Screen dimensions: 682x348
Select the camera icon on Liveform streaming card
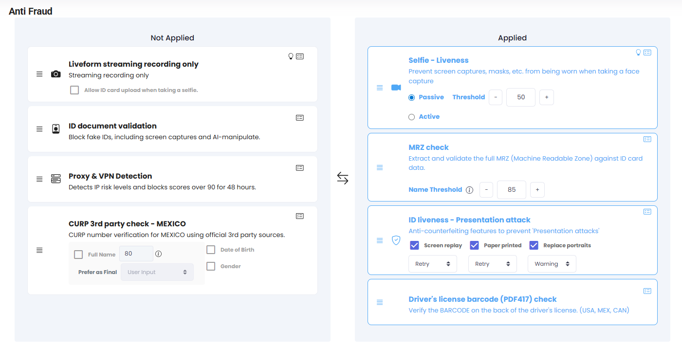55,74
